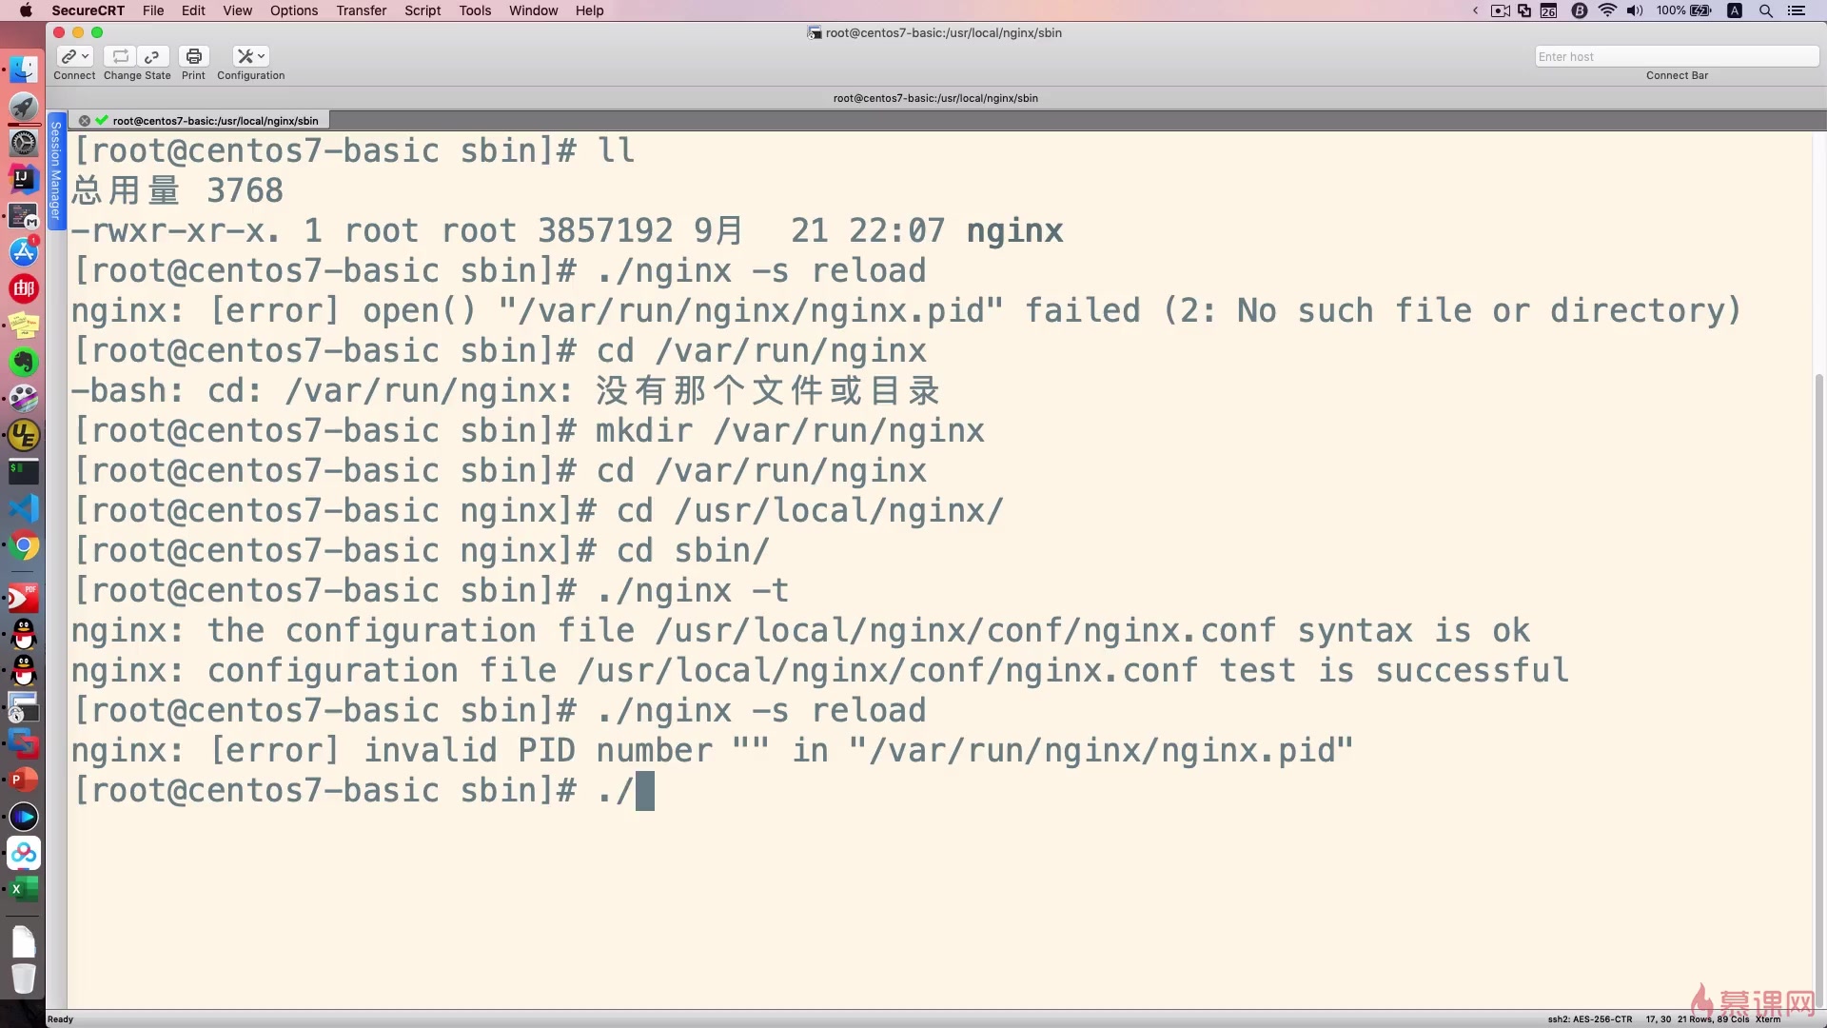Toggle Wi-Fi menu in the menu bar
This screenshot has height=1028, width=1827.
(x=1607, y=10)
